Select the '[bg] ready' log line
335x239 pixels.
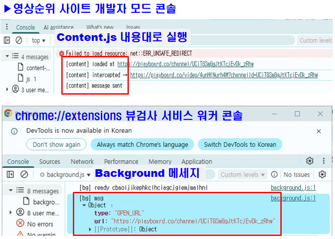tap(143, 188)
